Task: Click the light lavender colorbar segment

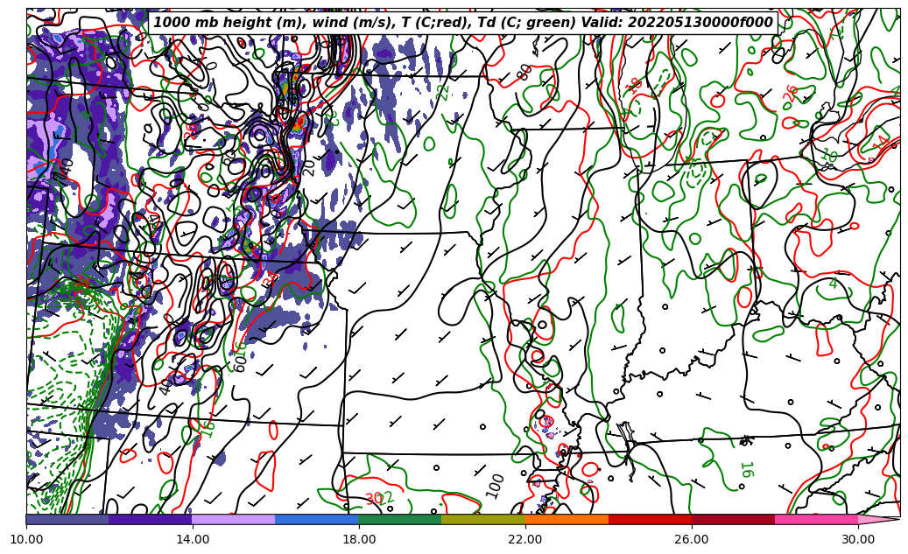Action: click(233, 519)
